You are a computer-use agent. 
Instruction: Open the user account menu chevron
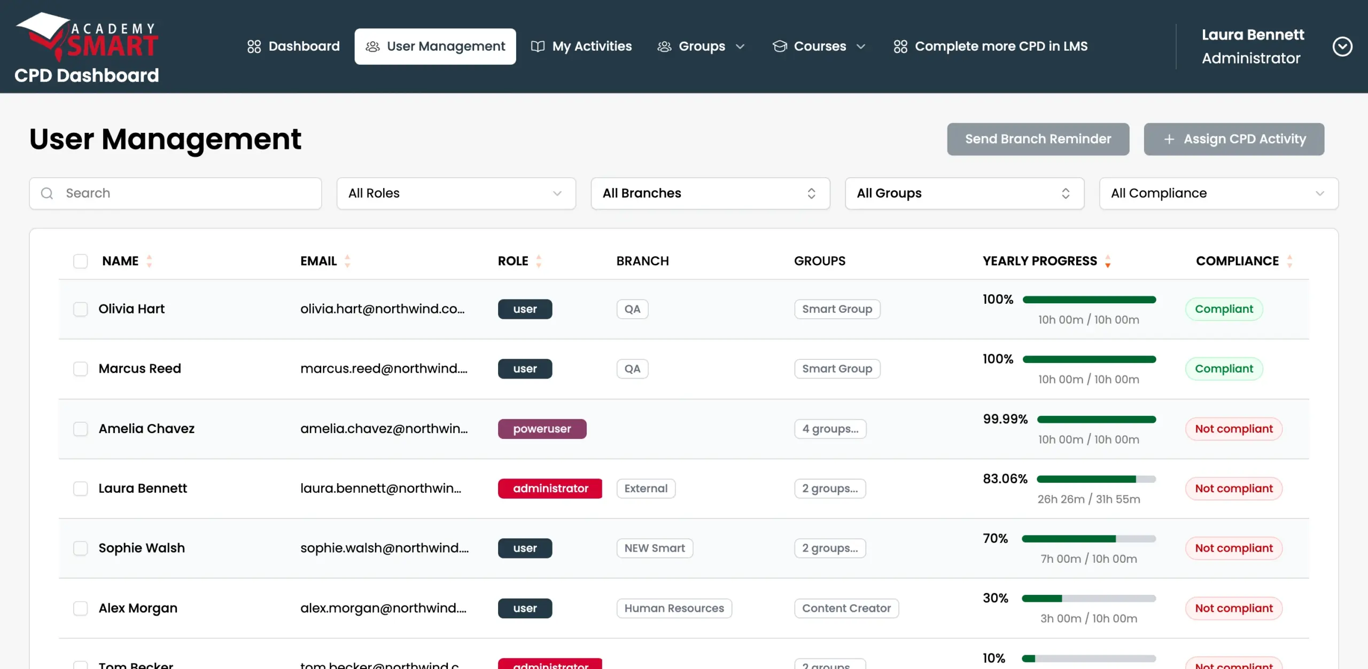(x=1342, y=46)
